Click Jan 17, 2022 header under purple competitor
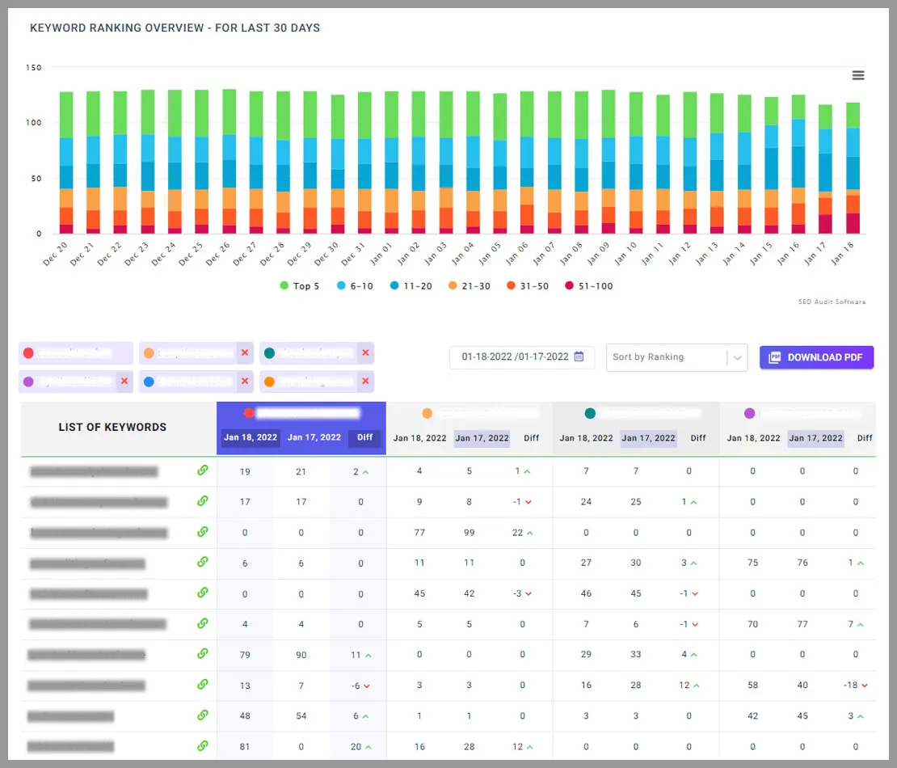 coord(815,438)
